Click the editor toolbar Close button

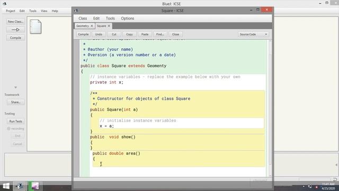tap(175, 34)
